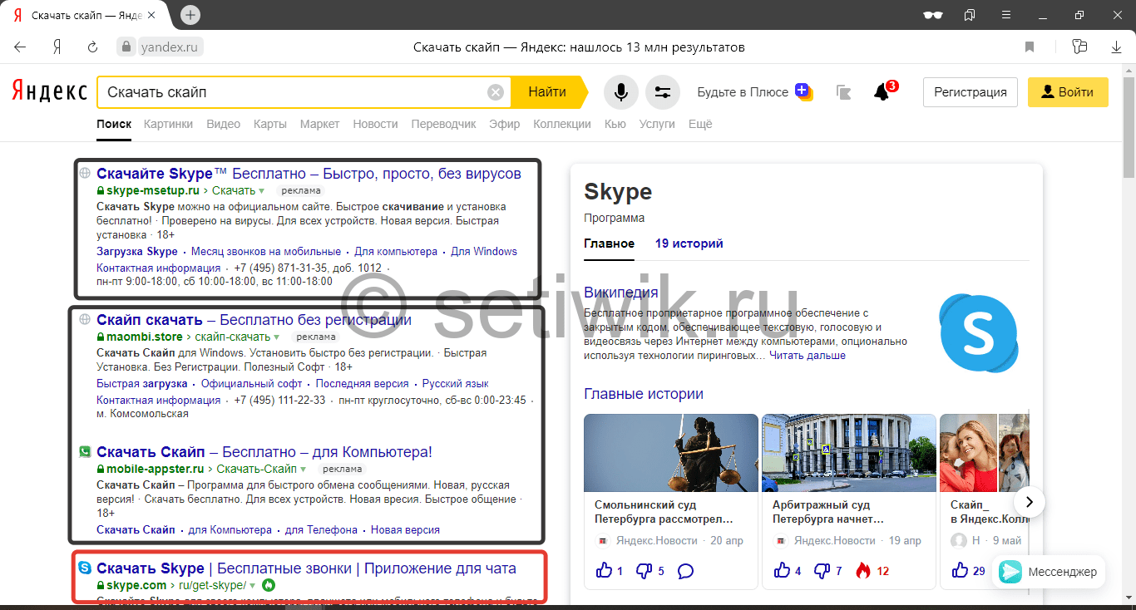1136x610 pixels.
Task: Open Арбитражный суд story thumbnail
Action: click(x=849, y=452)
